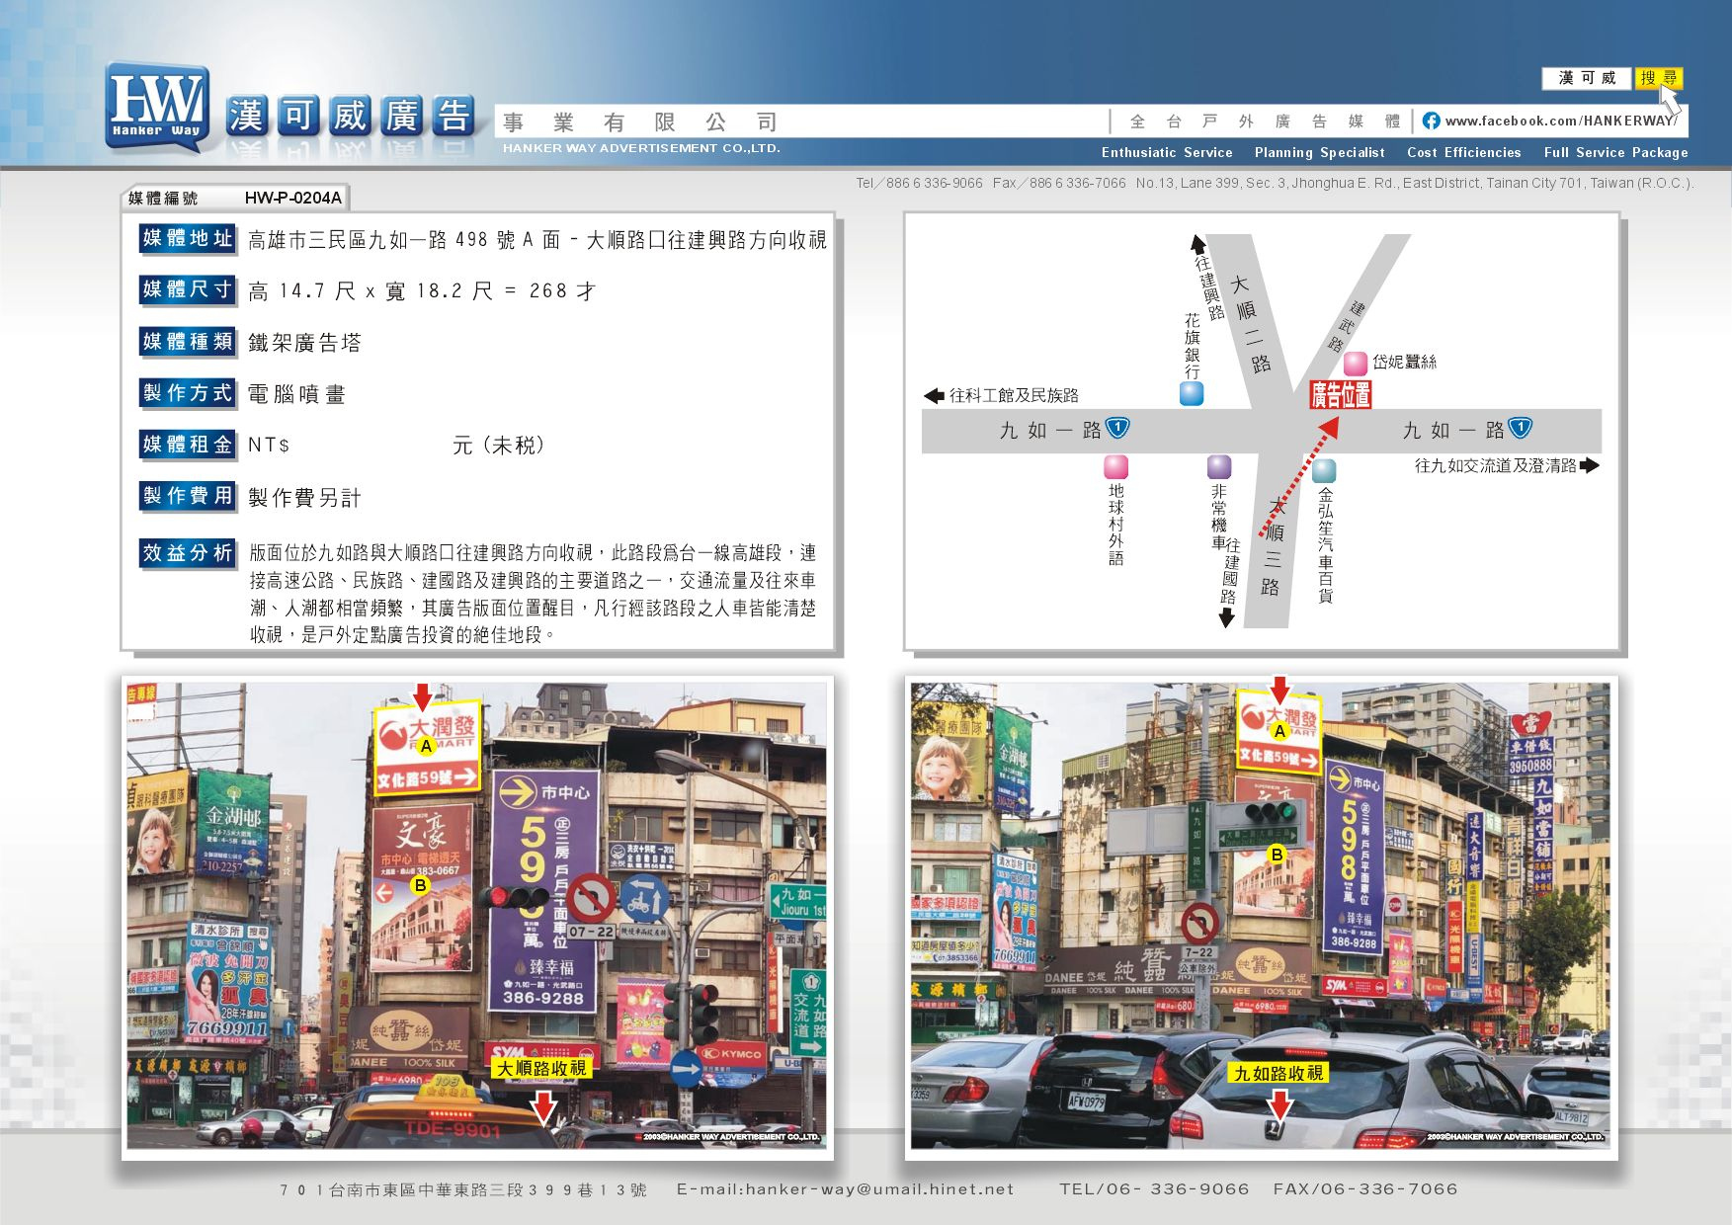Image resolution: width=1732 pixels, height=1225 pixels.
Task: Click the red 廣告位置 map label
Action: tap(1341, 395)
